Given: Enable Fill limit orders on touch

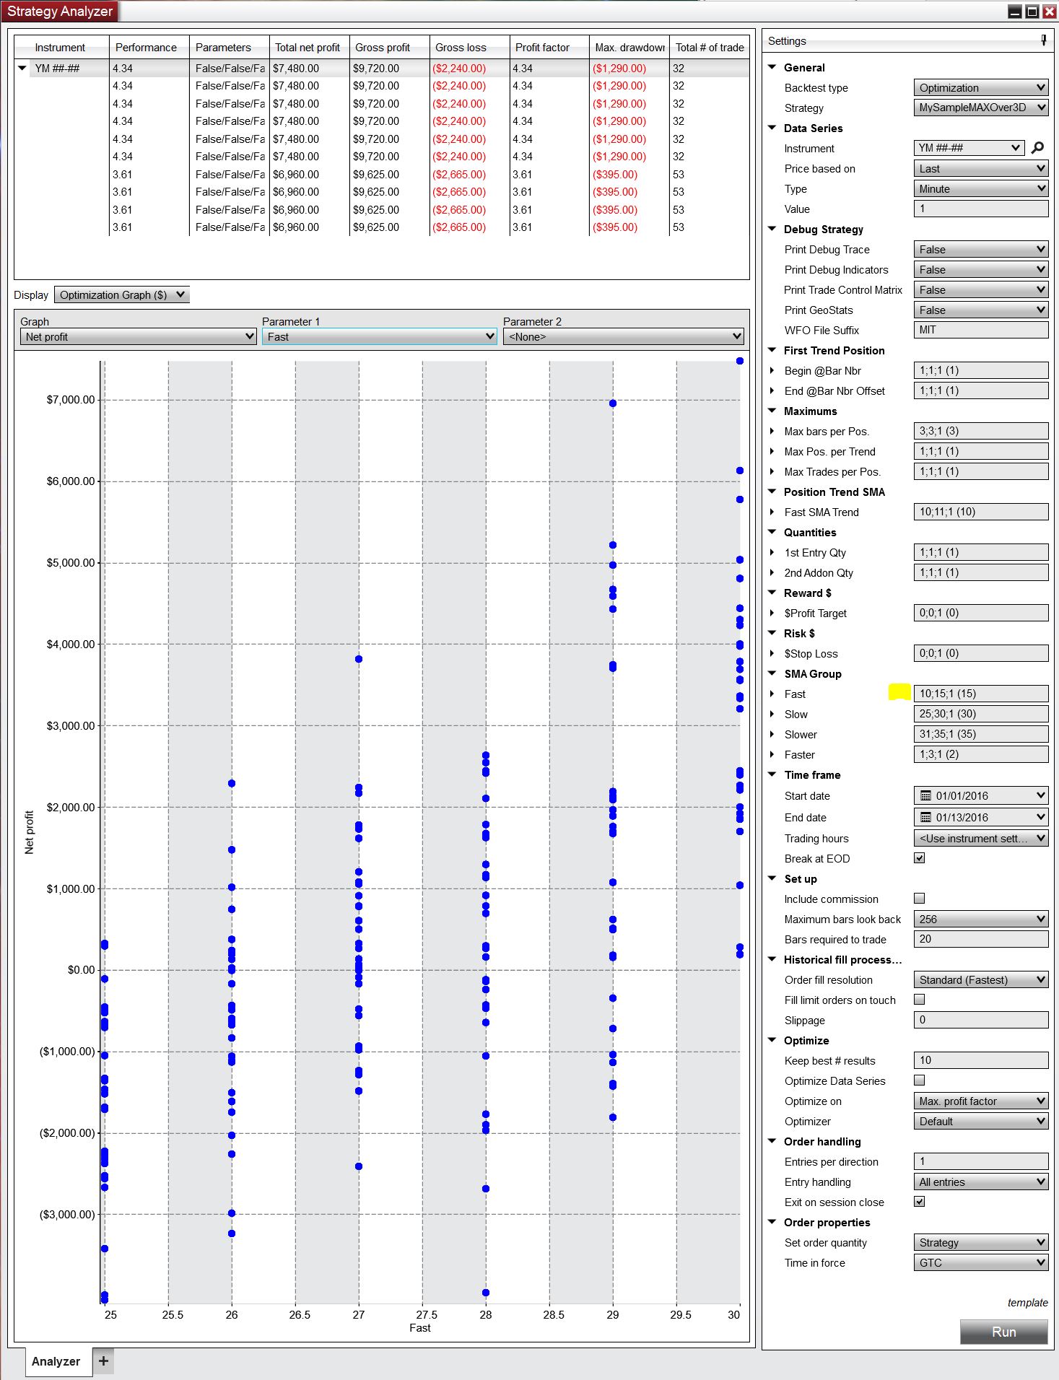Looking at the screenshot, I should [919, 1000].
